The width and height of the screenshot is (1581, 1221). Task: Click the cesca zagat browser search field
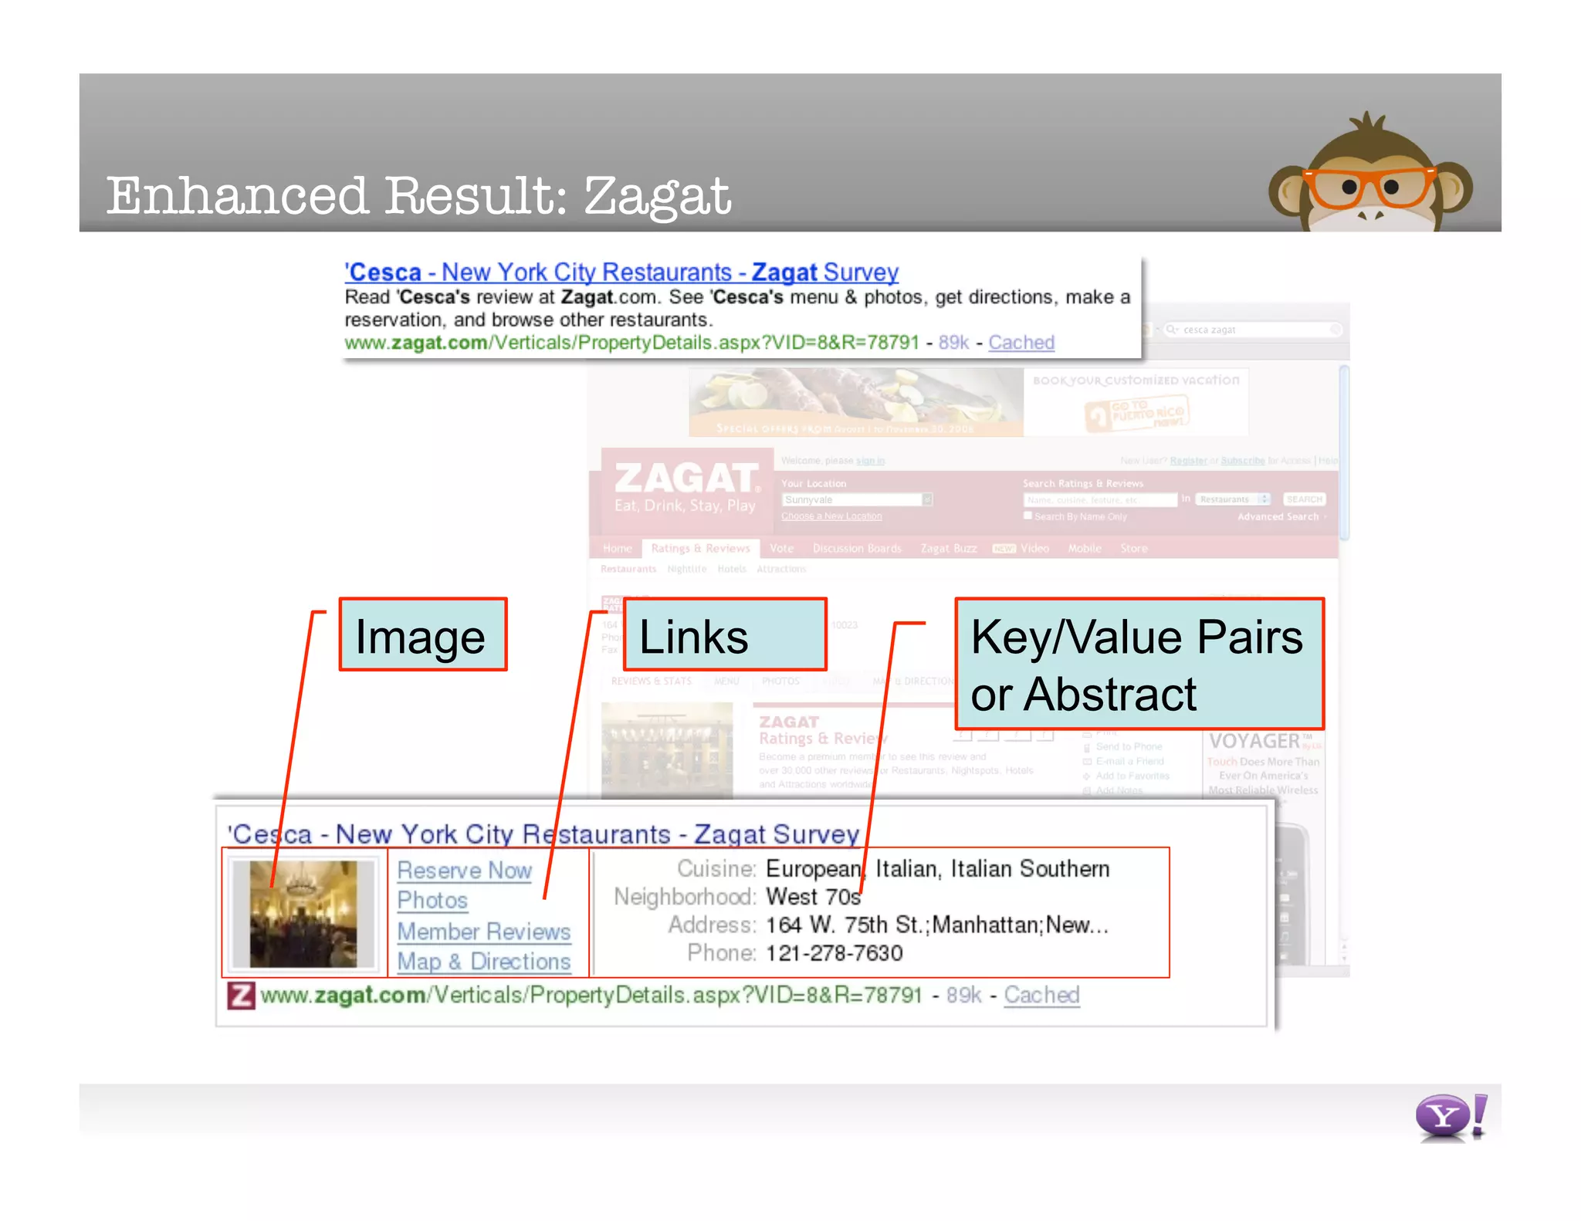click(1254, 330)
